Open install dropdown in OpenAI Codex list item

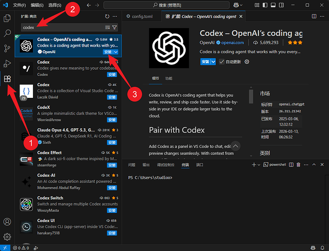[116, 52]
